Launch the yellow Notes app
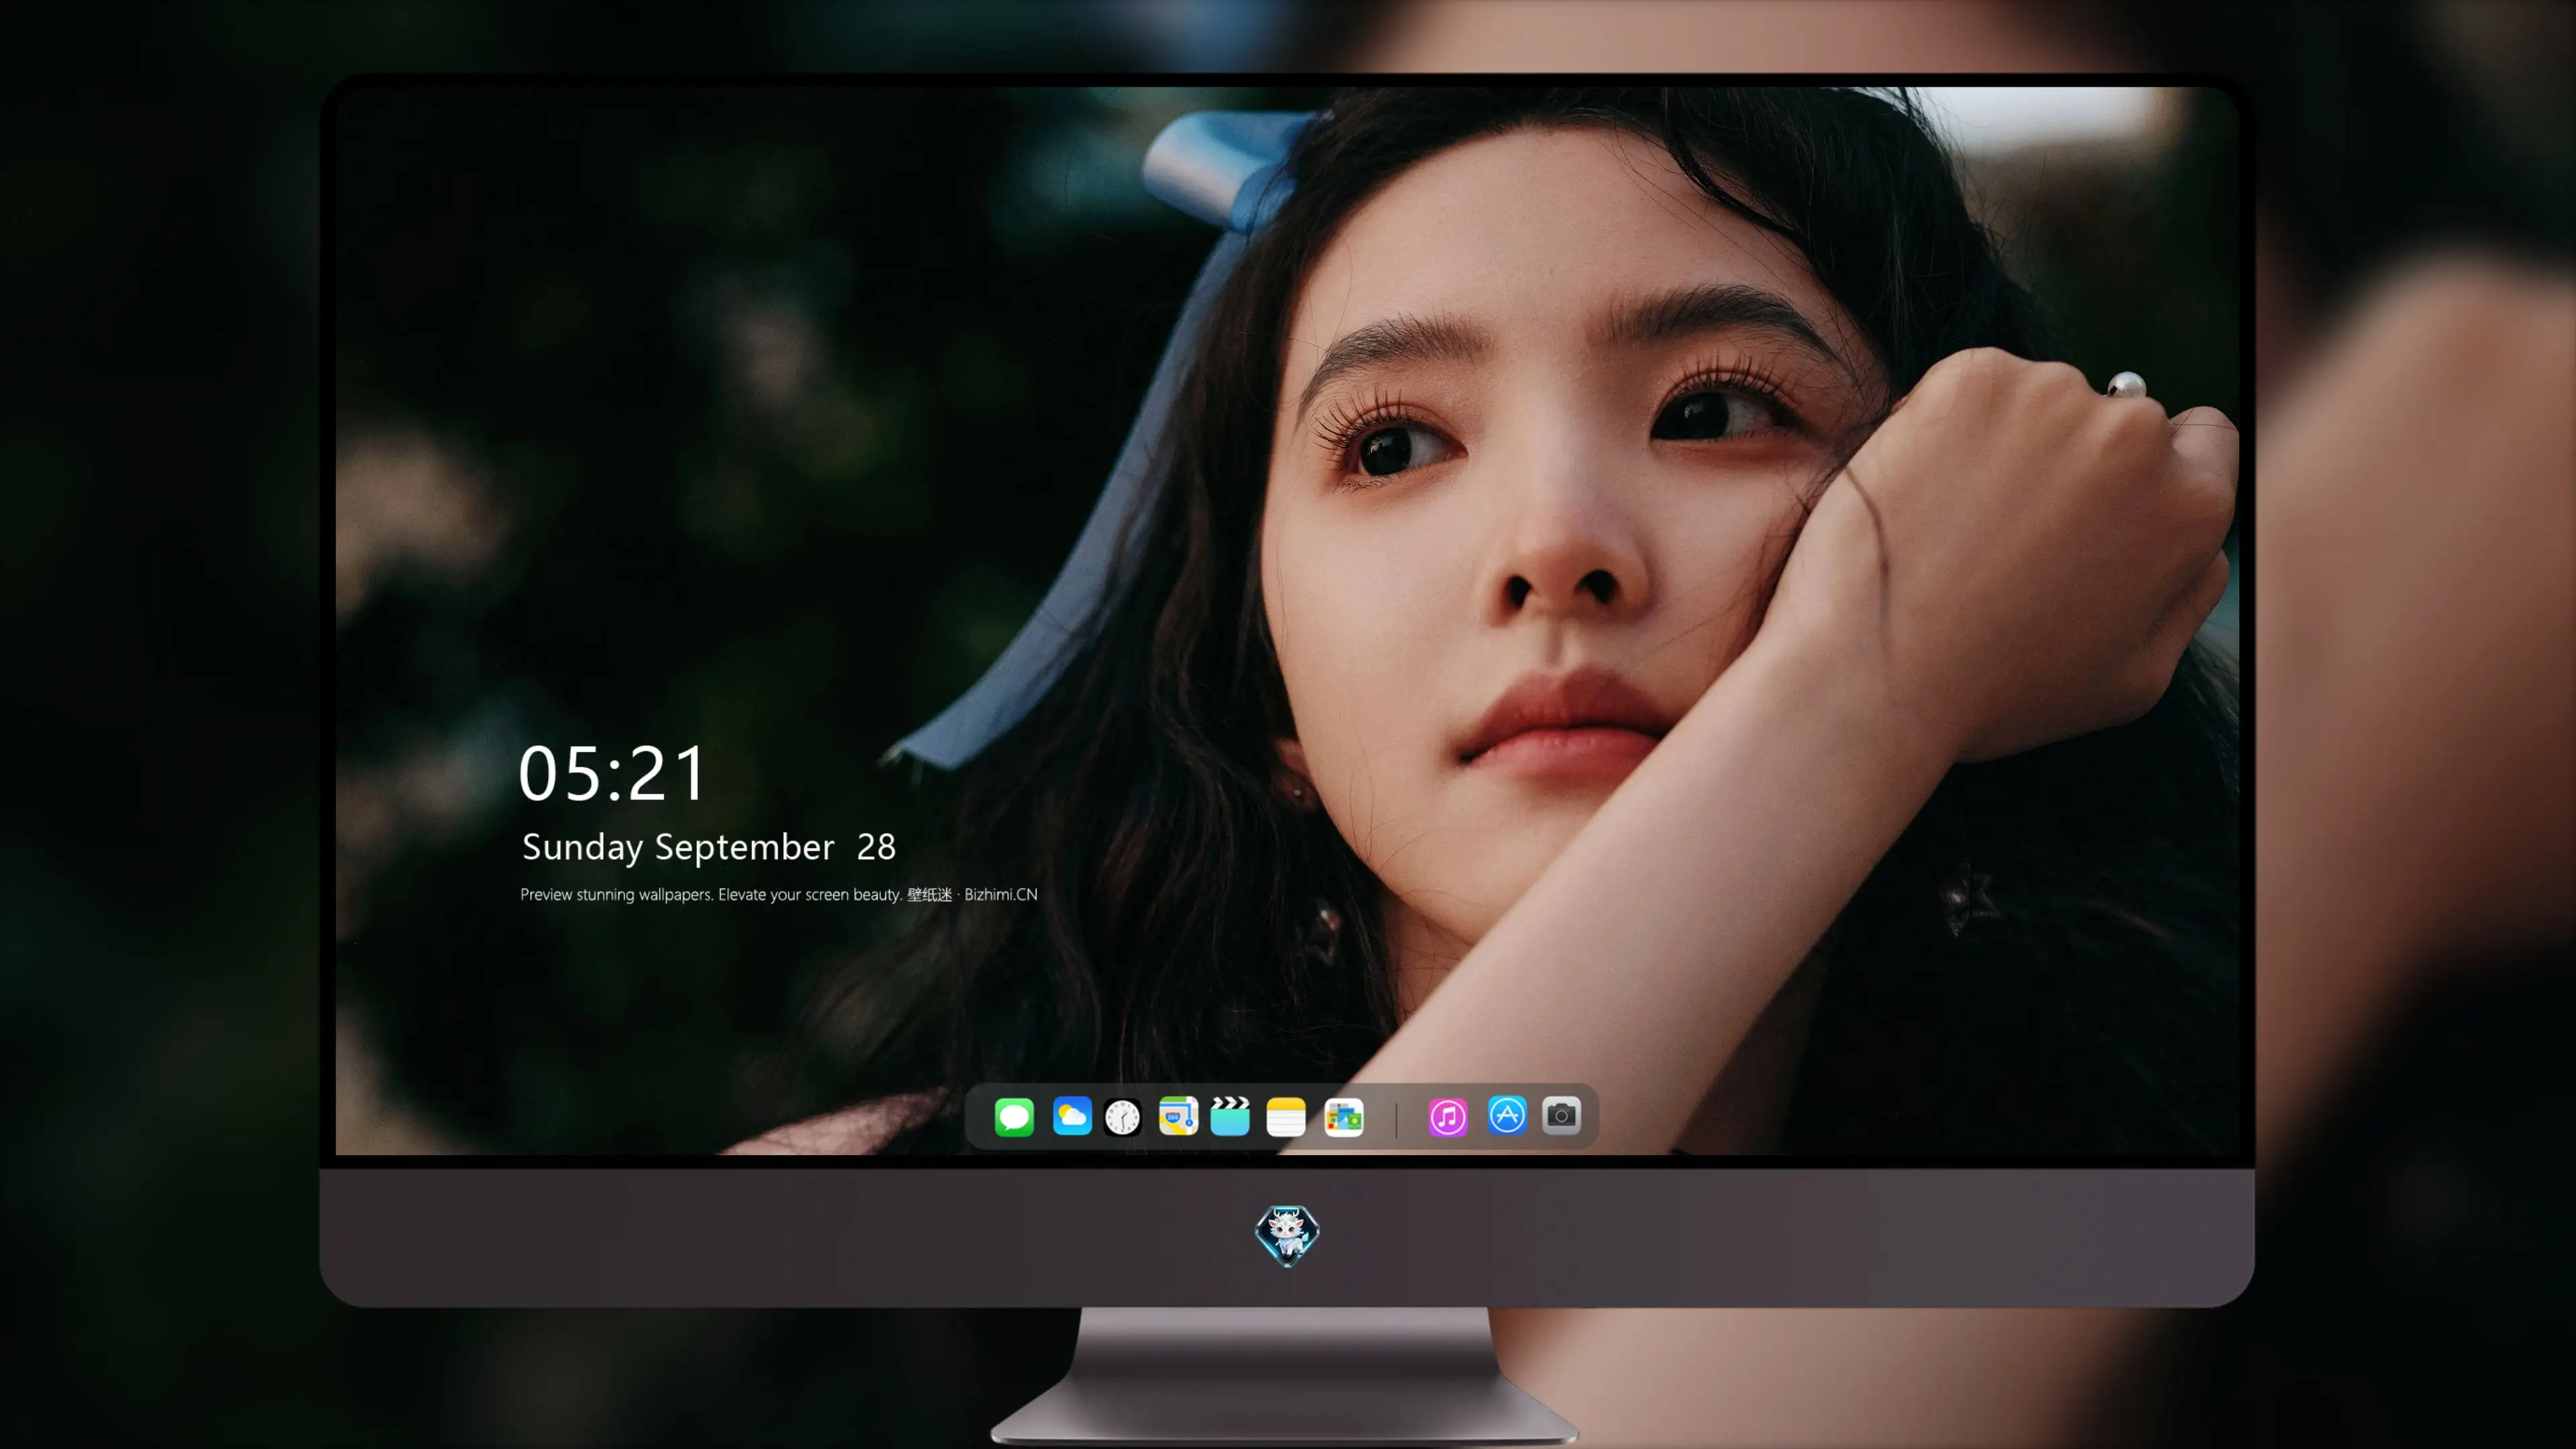The height and width of the screenshot is (1449, 2576). click(1286, 1116)
